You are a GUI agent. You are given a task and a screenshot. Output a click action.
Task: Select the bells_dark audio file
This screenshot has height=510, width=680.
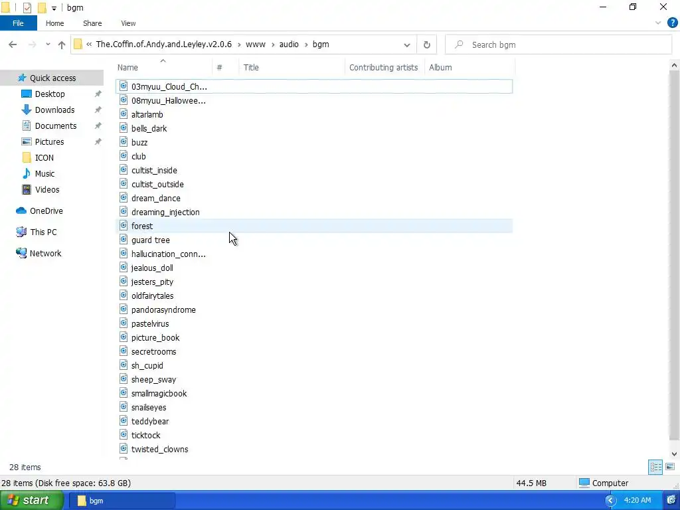coord(149,128)
